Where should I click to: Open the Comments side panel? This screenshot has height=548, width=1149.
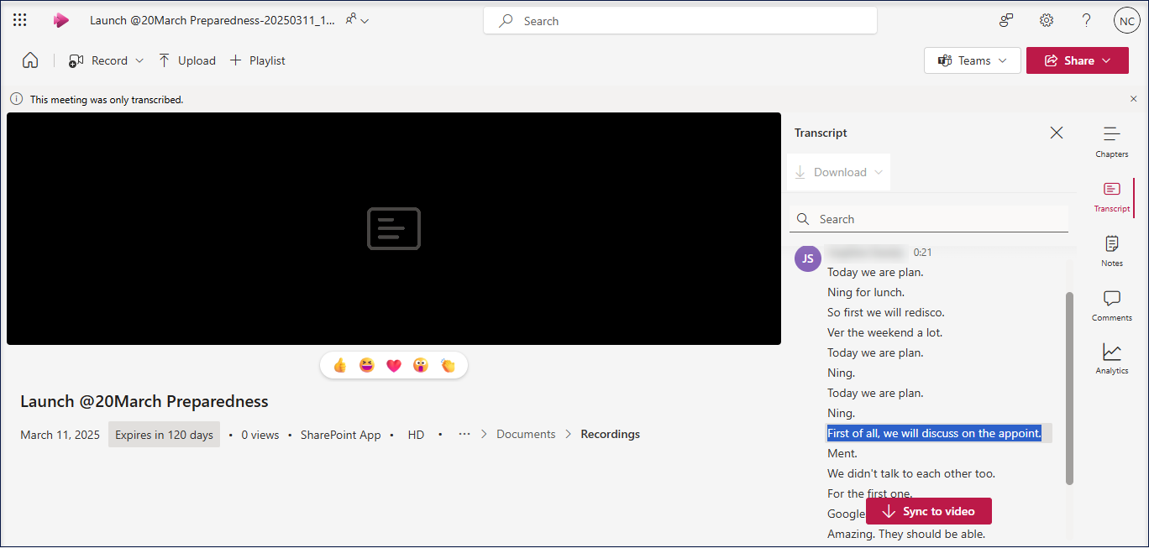click(1111, 305)
